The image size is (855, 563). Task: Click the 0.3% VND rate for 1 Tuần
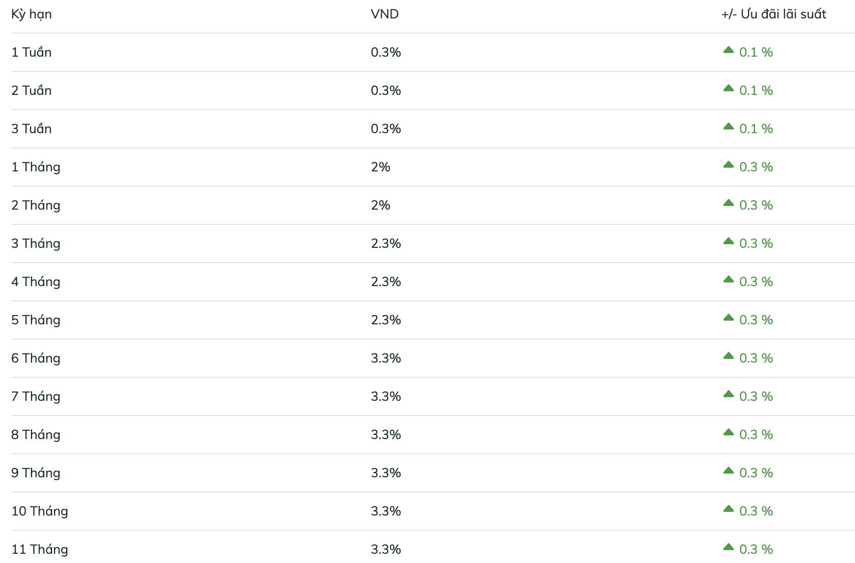pyautogui.click(x=386, y=53)
